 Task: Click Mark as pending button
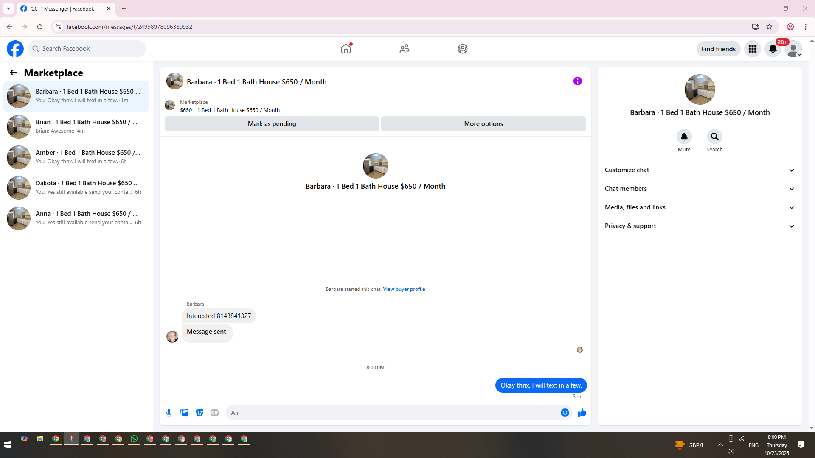[x=272, y=124]
